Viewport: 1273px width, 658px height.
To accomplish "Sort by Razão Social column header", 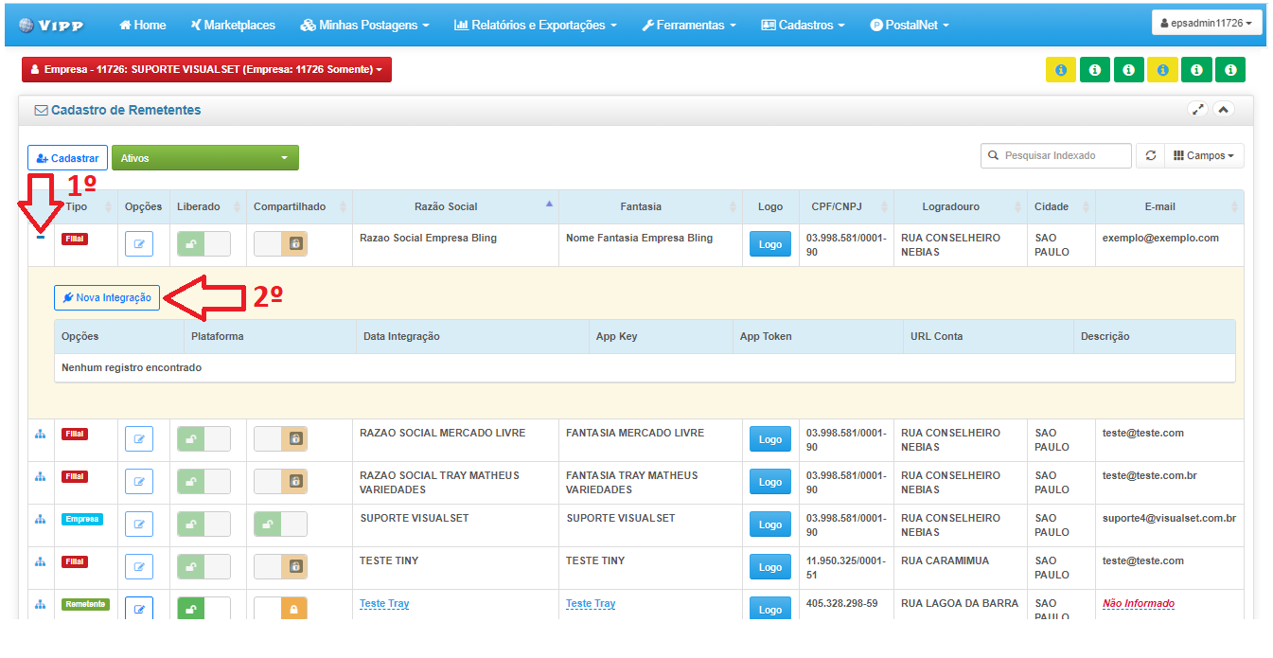I will coord(455,206).
